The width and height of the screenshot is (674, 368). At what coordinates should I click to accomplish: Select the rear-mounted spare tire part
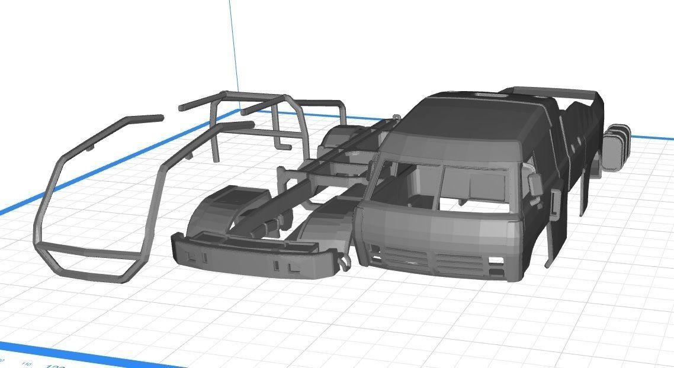[x=615, y=147]
